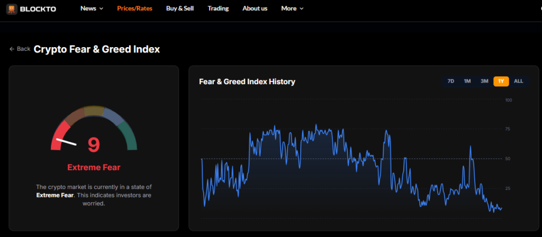Click the yellow neutral gauge segment
This screenshot has width=542, height=237.
click(94, 111)
